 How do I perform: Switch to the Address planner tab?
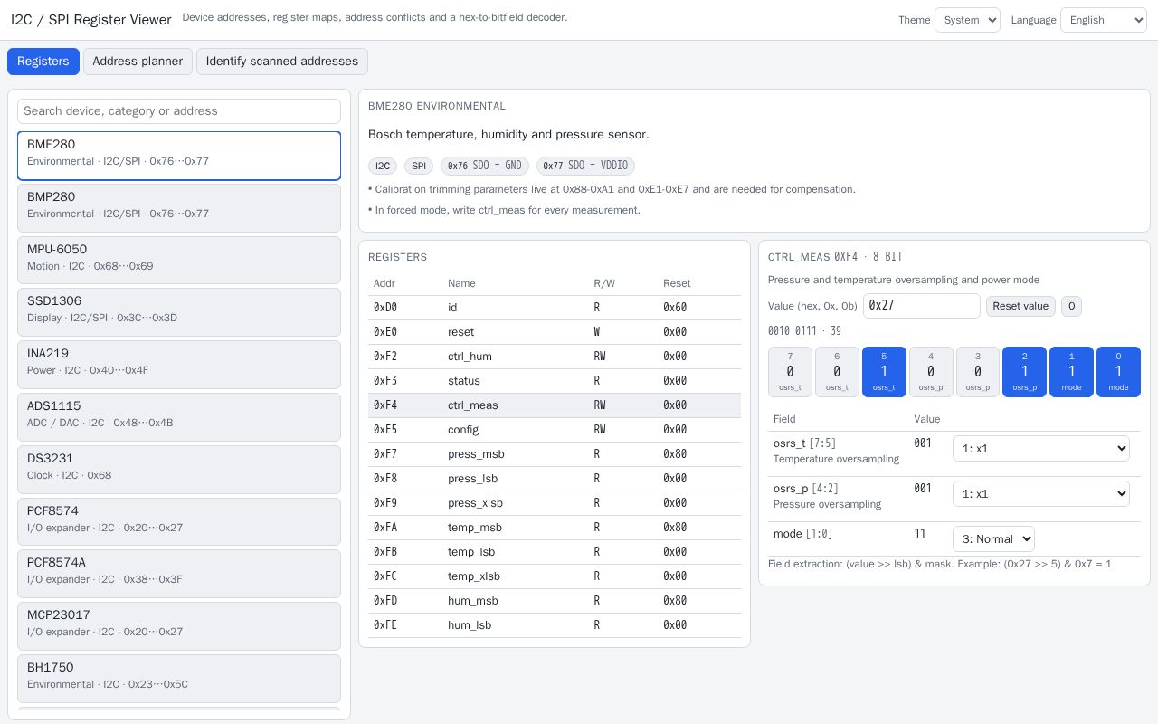[x=138, y=62]
